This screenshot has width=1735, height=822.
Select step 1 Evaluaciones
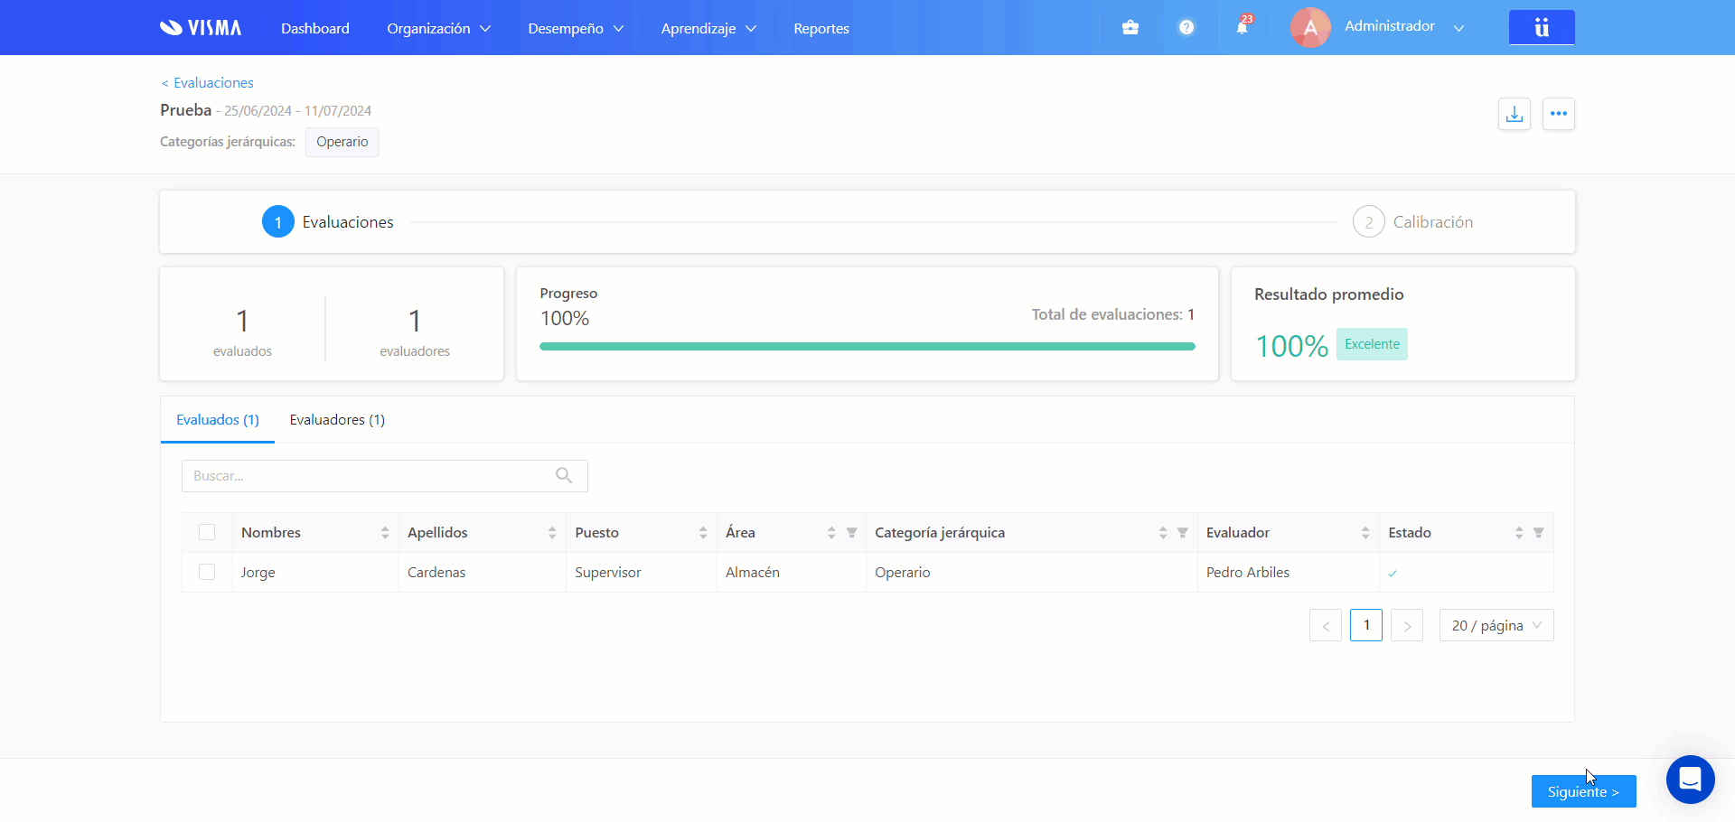click(328, 221)
